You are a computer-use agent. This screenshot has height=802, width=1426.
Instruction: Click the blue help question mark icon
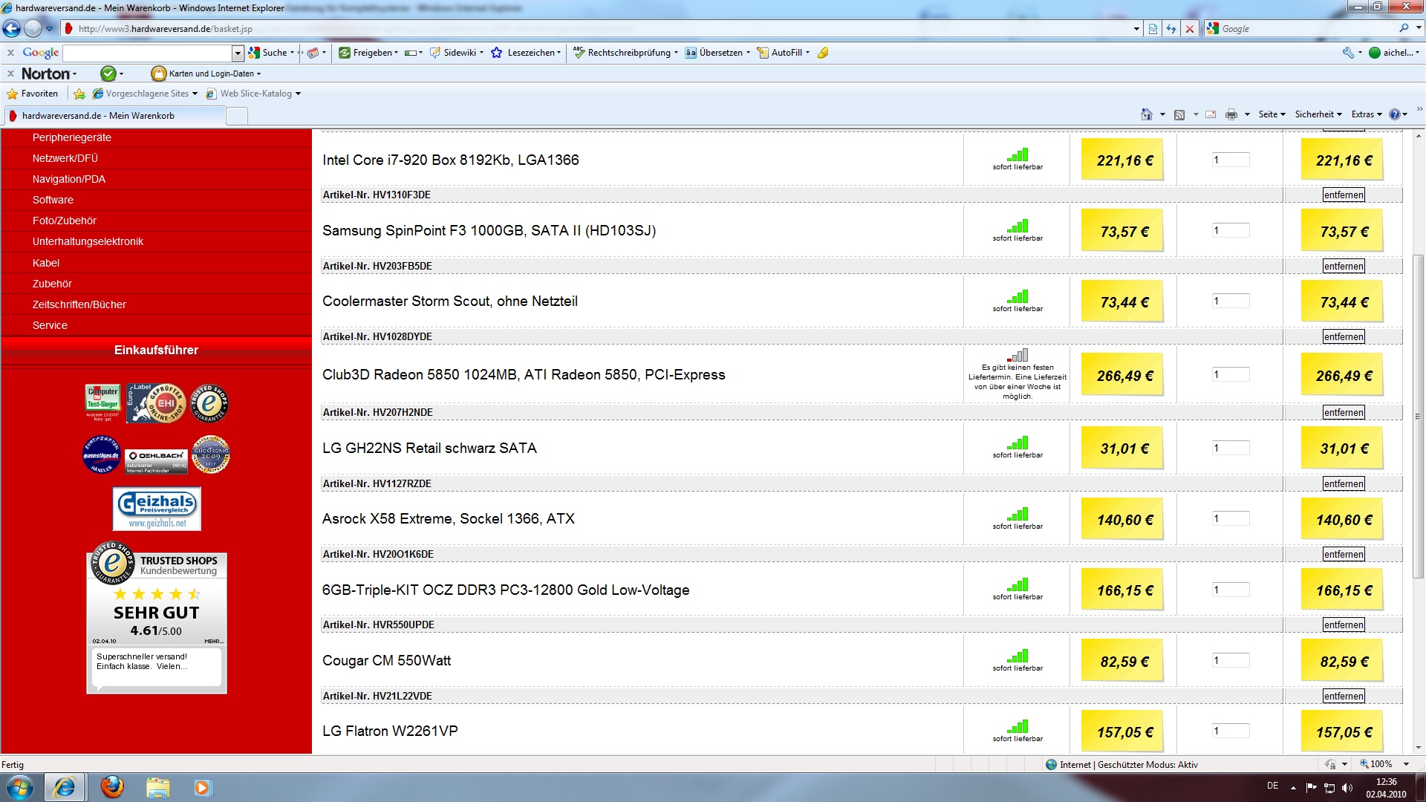pos(1395,114)
